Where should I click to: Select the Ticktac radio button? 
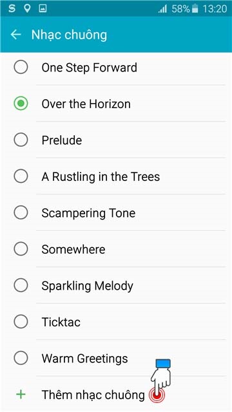(21, 322)
